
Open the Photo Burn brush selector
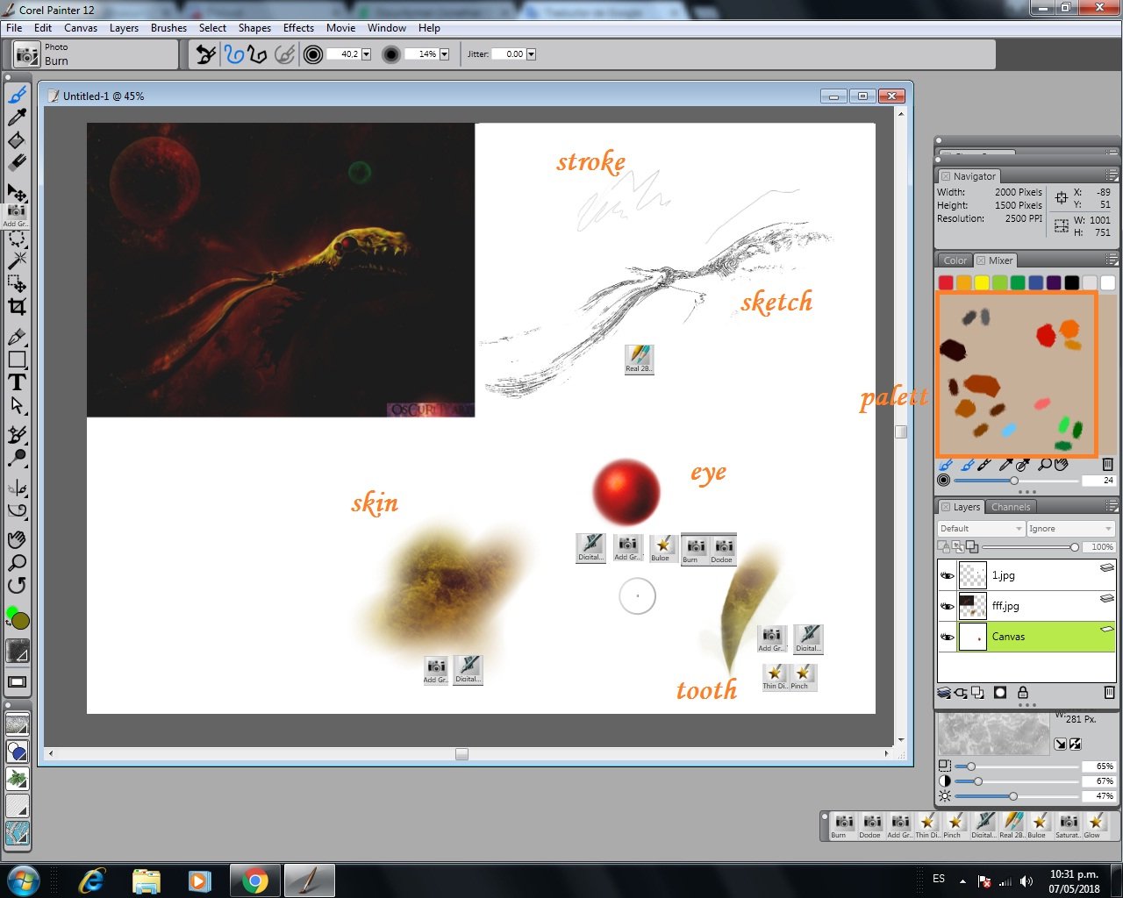pos(28,54)
